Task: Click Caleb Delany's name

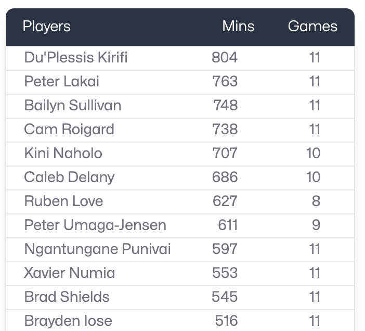Action: point(69,177)
